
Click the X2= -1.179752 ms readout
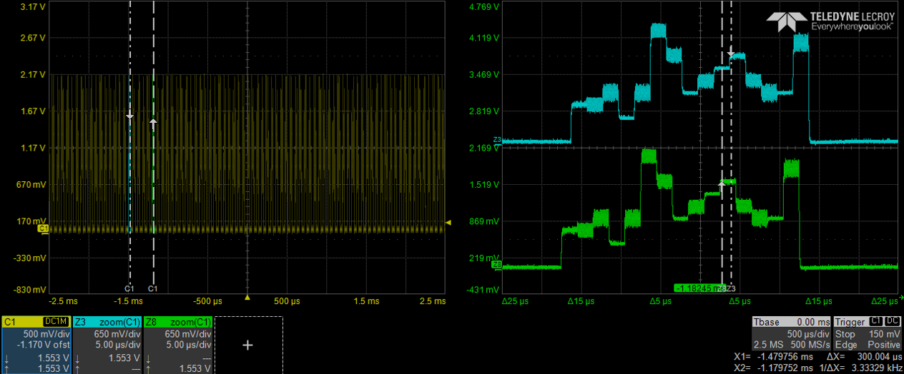774,368
